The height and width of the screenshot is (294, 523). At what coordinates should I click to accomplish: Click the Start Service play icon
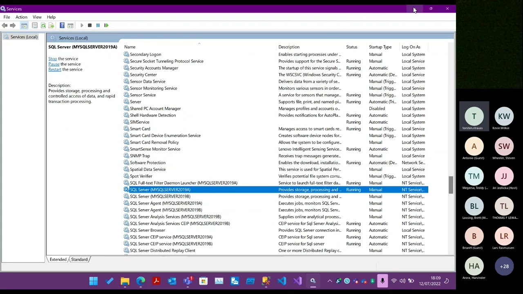81,25
